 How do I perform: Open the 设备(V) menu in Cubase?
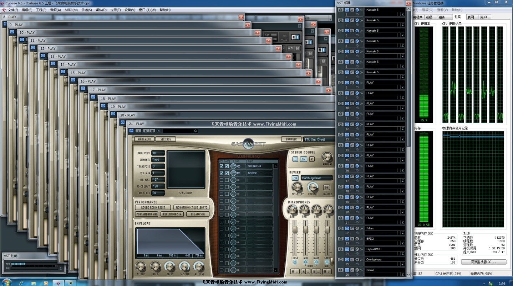(130, 10)
